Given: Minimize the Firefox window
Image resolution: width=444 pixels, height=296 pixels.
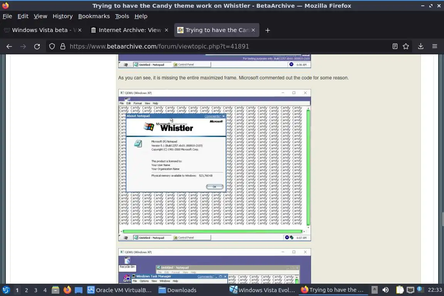Looking at the screenshot, I should [x=422, y=6].
